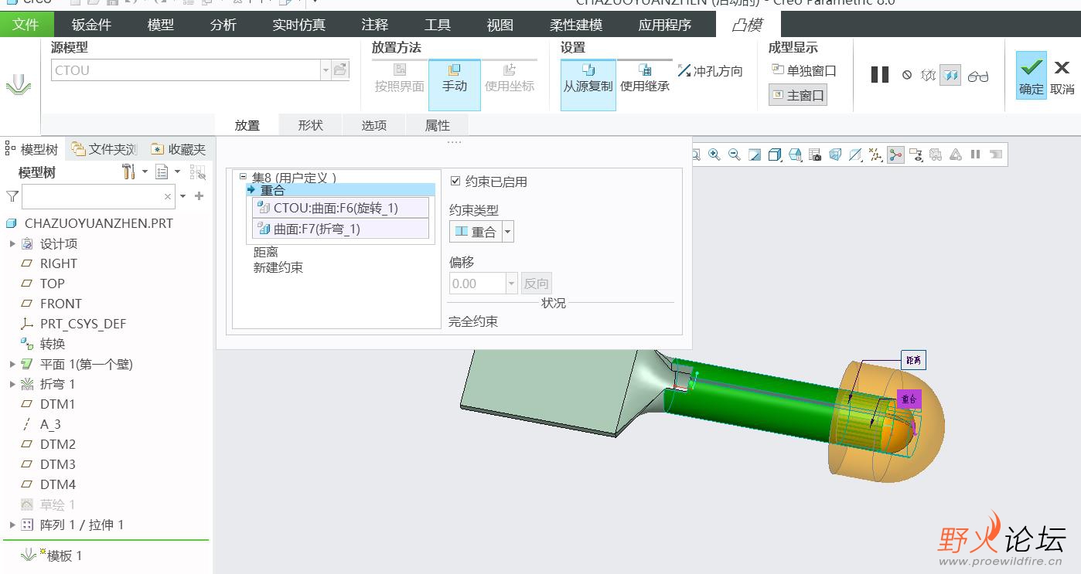The image size is (1081, 574).
Task: Open the datum display filters icon
Action: (x=875, y=155)
